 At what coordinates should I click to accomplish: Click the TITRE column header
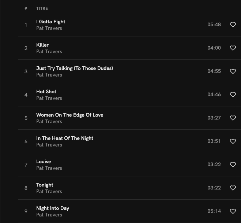point(42,8)
